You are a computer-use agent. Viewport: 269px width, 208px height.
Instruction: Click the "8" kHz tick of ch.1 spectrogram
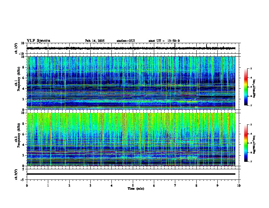pos(23,67)
